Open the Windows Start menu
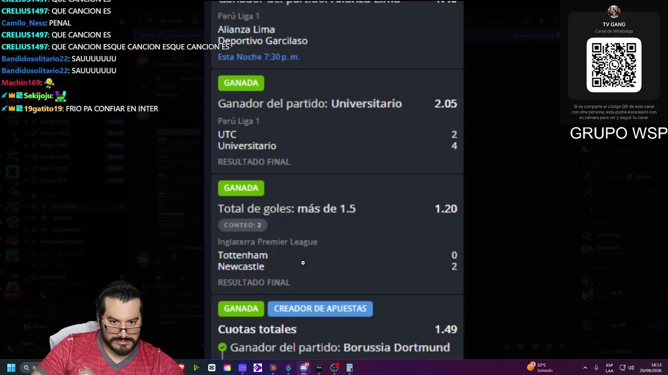The width and height of the screenshot is (668, 375). pos(11,368)
